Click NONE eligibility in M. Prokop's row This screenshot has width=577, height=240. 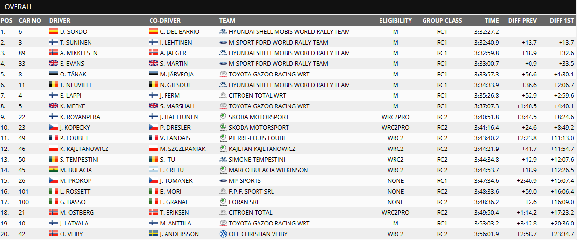click(395, 181)
